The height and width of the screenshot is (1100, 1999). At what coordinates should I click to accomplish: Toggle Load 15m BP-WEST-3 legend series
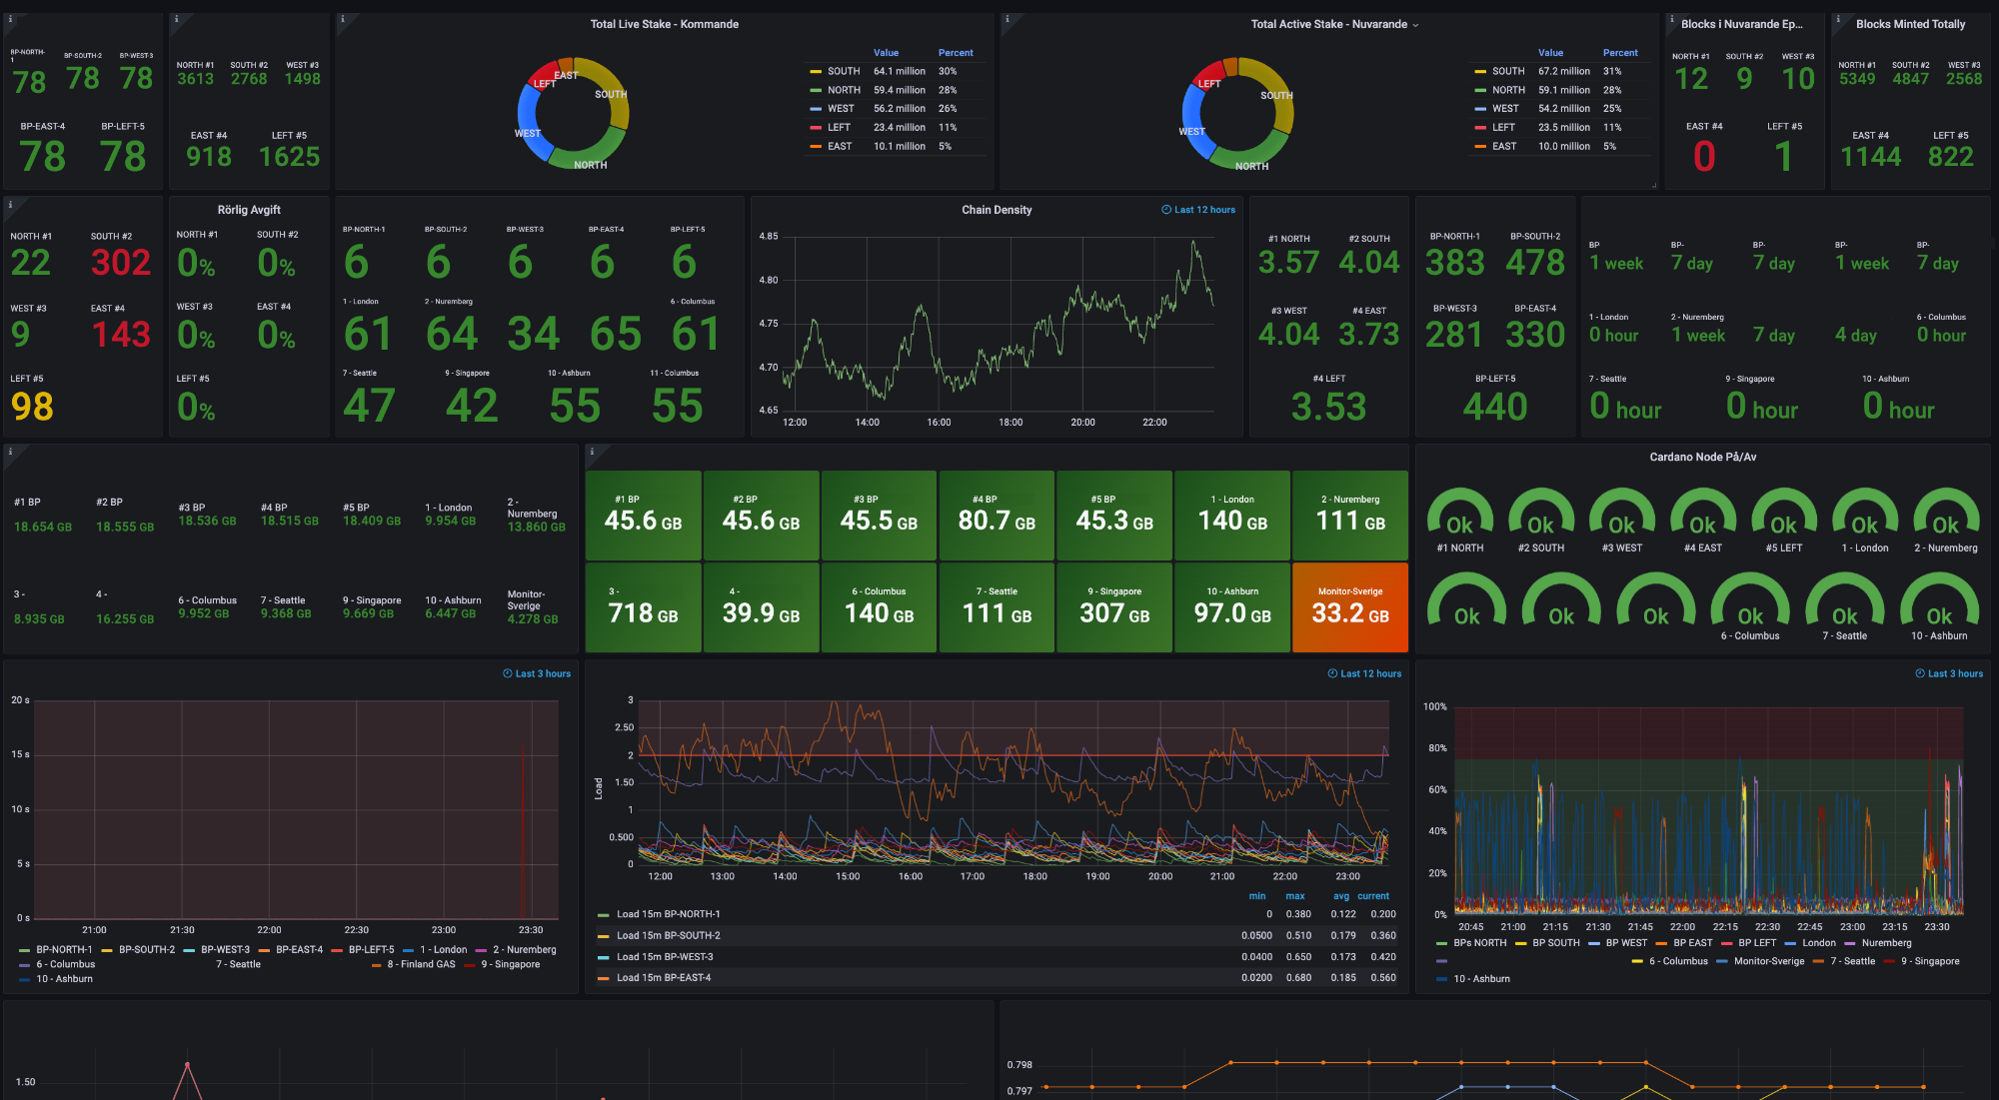pos(665,957)
